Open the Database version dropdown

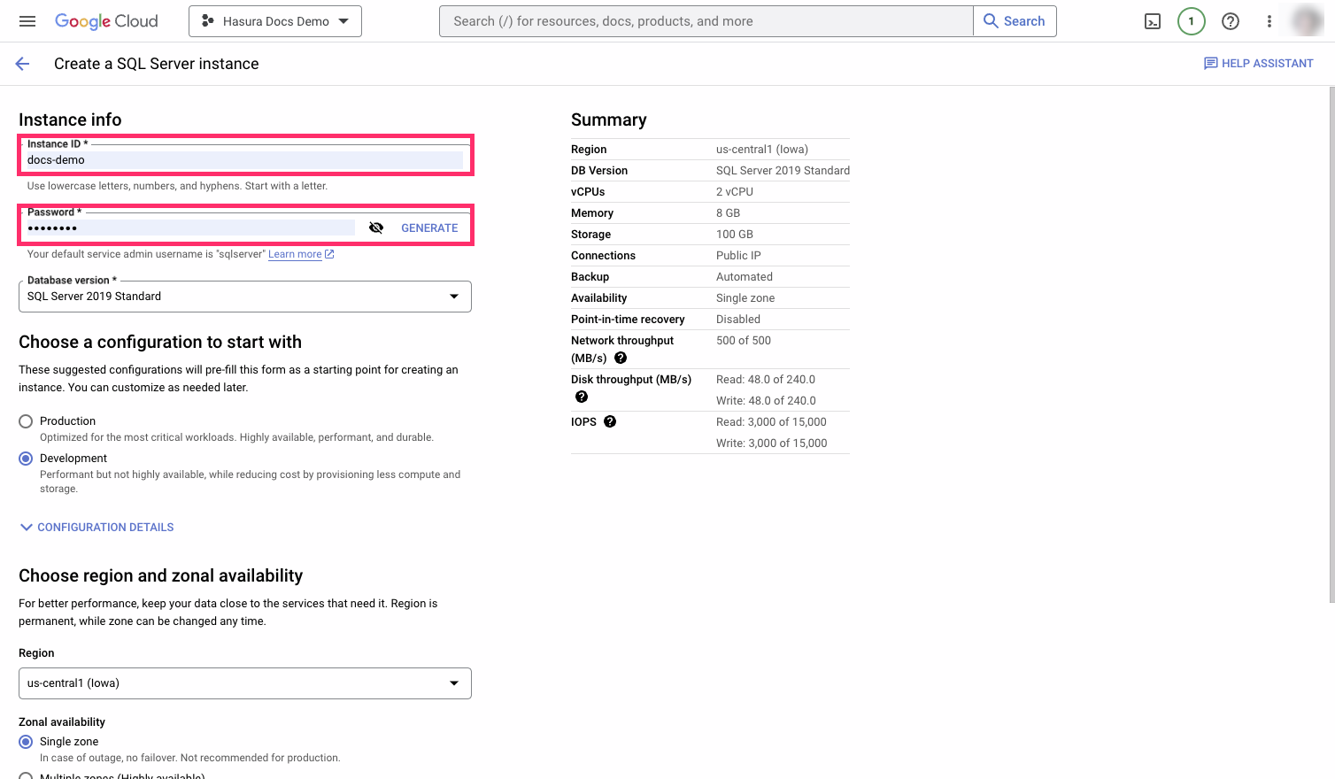(x=245, y=297)
